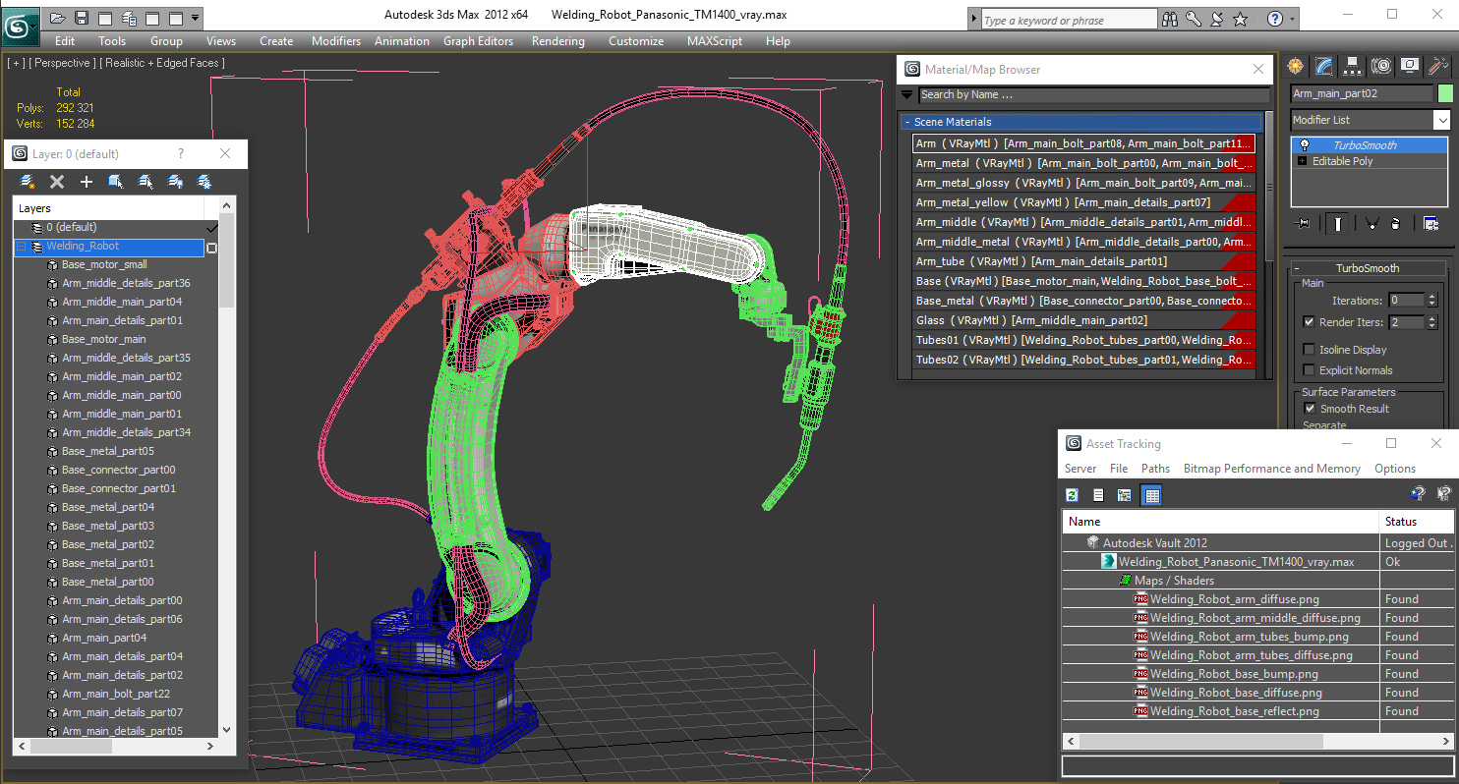Viewport: 1459px width, 784px height.
Task: Select the Glass (VRayMtl) material entry
Action: click(1084, 320)
